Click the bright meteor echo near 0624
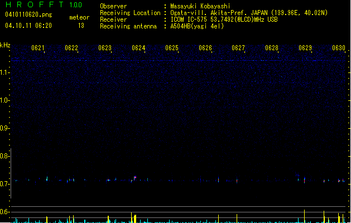 pyautogui.click(x=135, y=178)
